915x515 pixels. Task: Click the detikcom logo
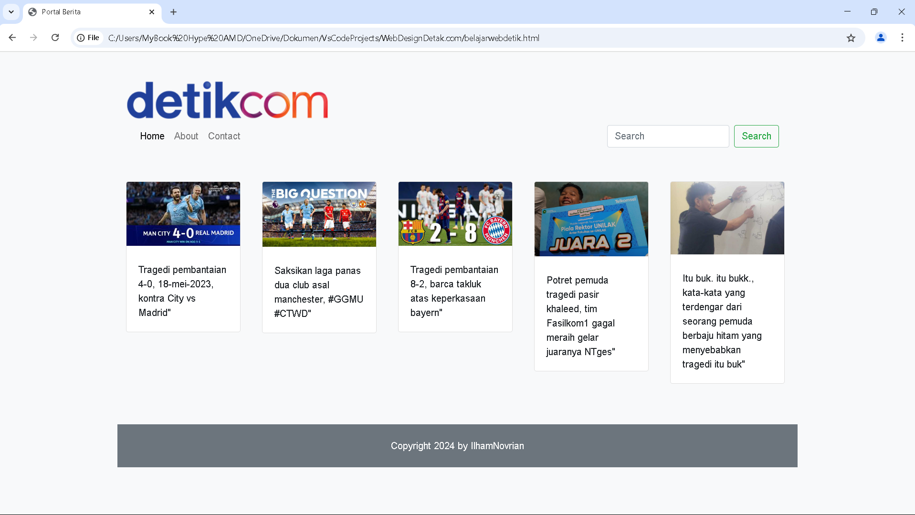[x=228, y=100]
